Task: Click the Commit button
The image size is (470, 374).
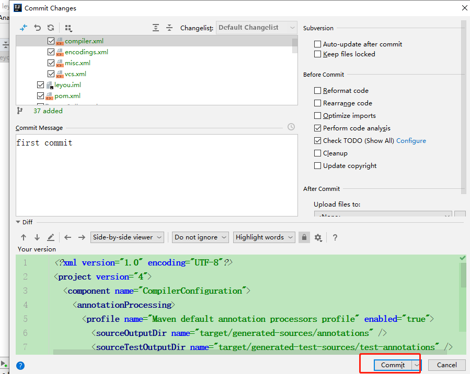Action: pyautogui.click(x=392, y=365)
